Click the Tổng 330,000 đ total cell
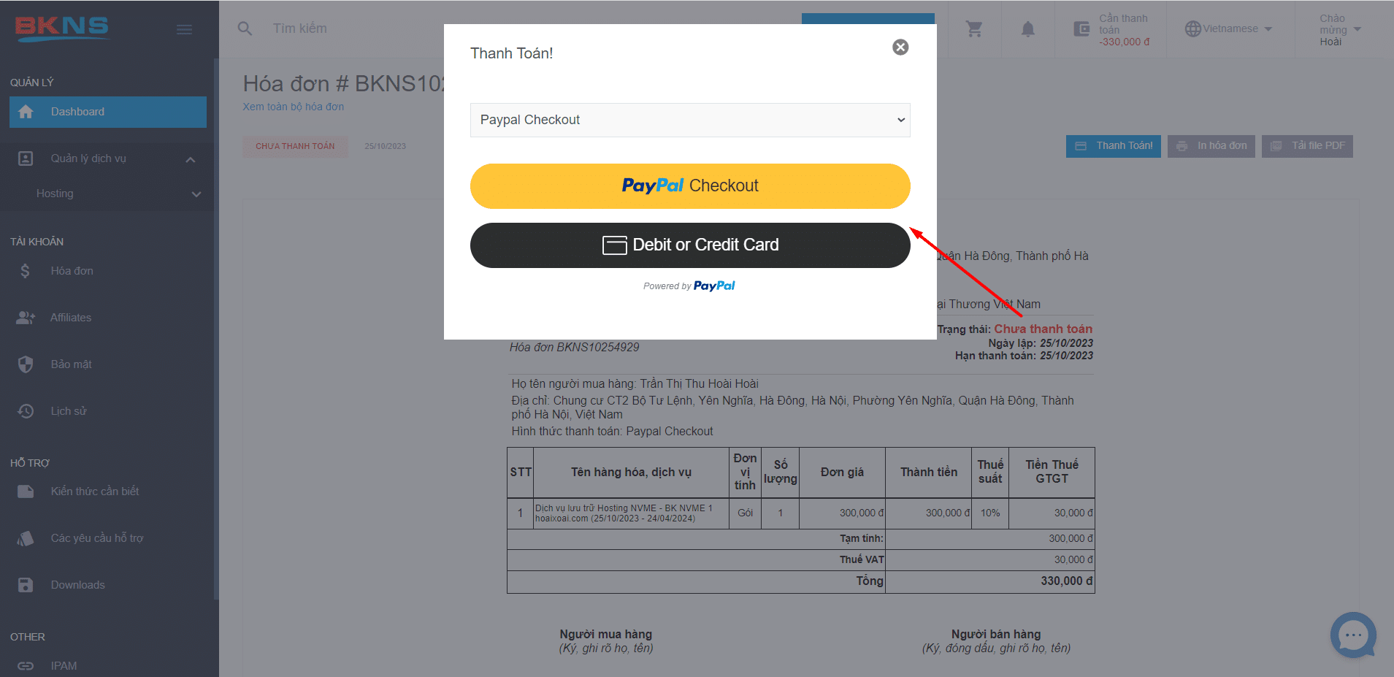 989,581
